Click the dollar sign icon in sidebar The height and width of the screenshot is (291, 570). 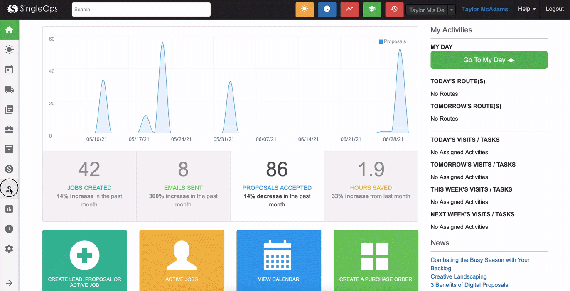point(9,169)
